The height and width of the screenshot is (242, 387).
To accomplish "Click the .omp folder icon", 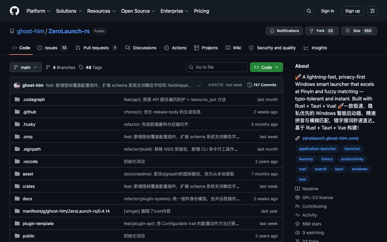I will 17,137.
